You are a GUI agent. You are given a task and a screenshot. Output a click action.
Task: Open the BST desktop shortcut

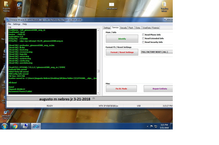[20, 5]
